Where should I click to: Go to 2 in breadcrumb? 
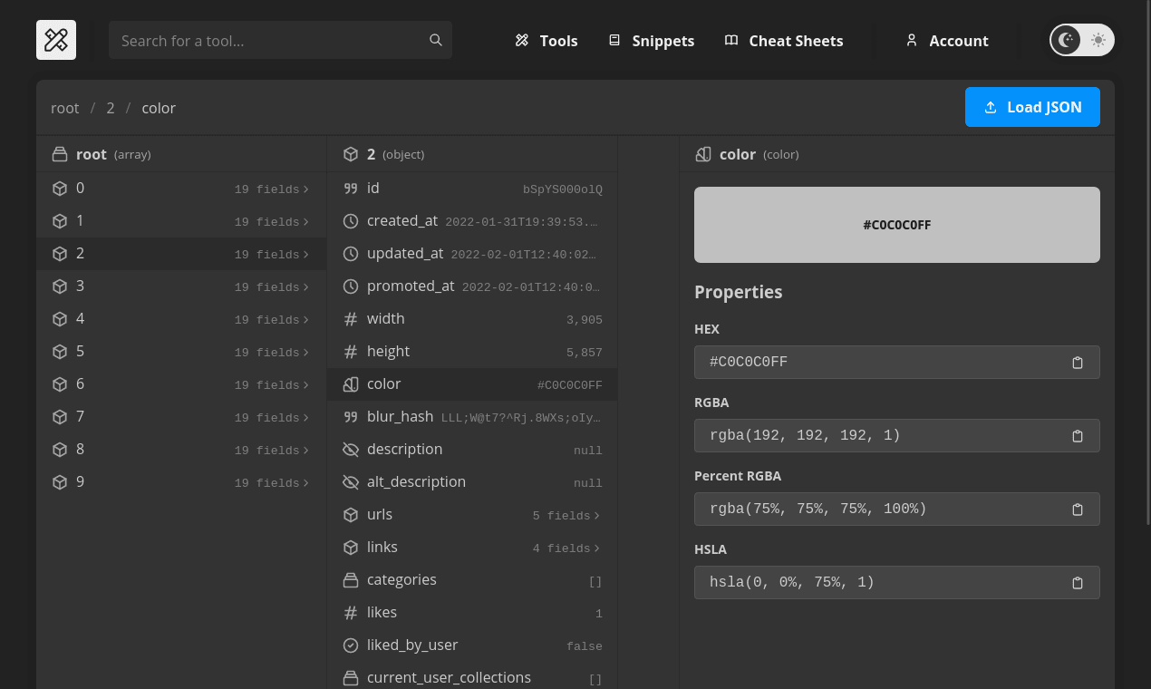click(111, 108)
